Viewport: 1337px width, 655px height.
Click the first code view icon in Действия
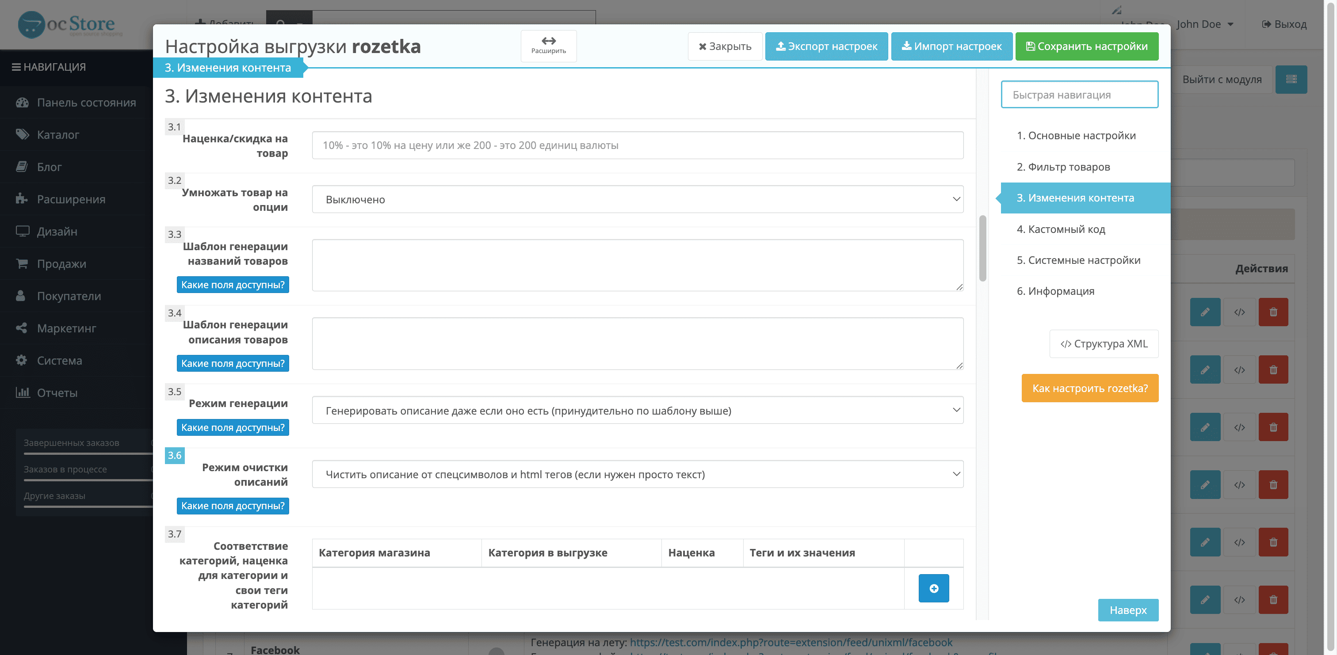tap(1239, 312)
